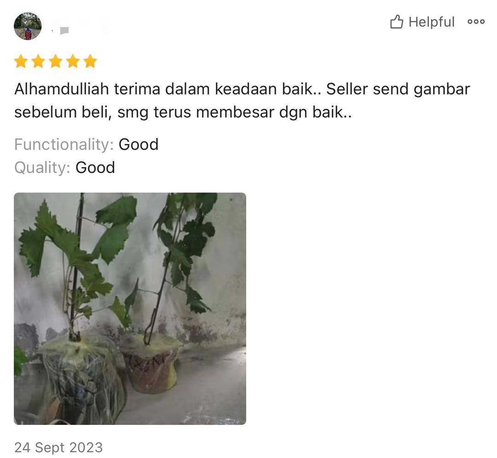This screenshot has height=458, width=497.
Task: Mark the review as Helpful
Action: click(x=422, y=22)
